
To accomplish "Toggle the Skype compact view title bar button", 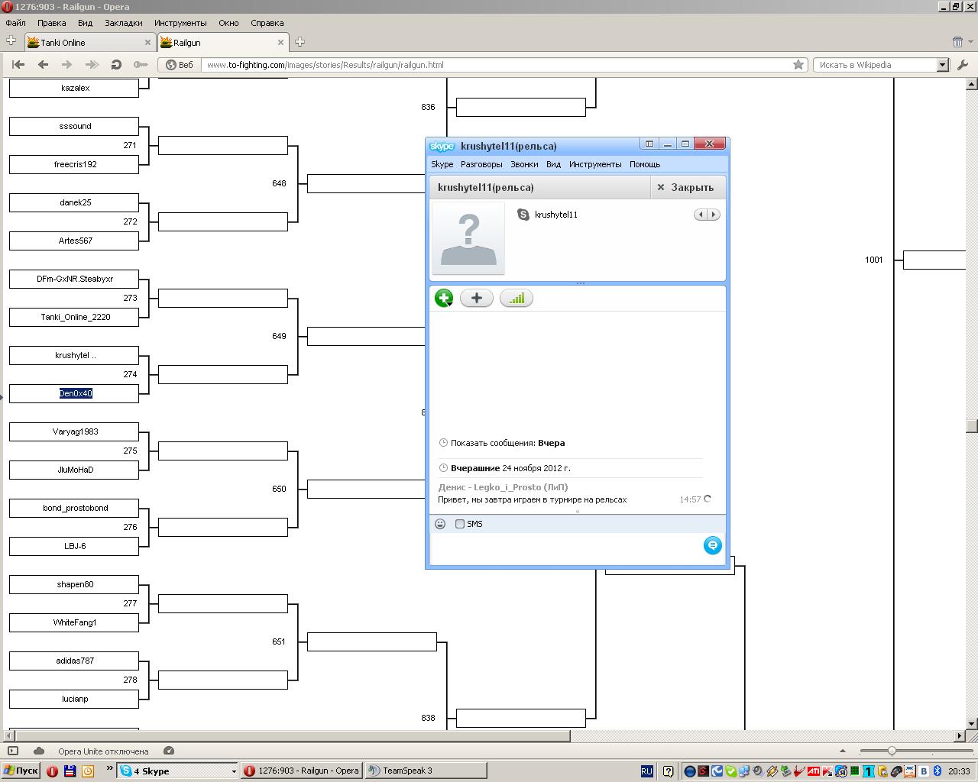I will click(649, 144).
